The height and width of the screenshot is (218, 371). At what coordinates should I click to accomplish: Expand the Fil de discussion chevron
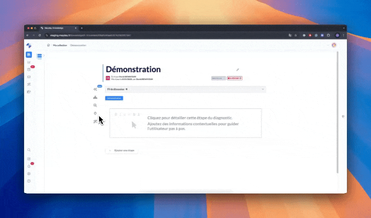(263, 89)
